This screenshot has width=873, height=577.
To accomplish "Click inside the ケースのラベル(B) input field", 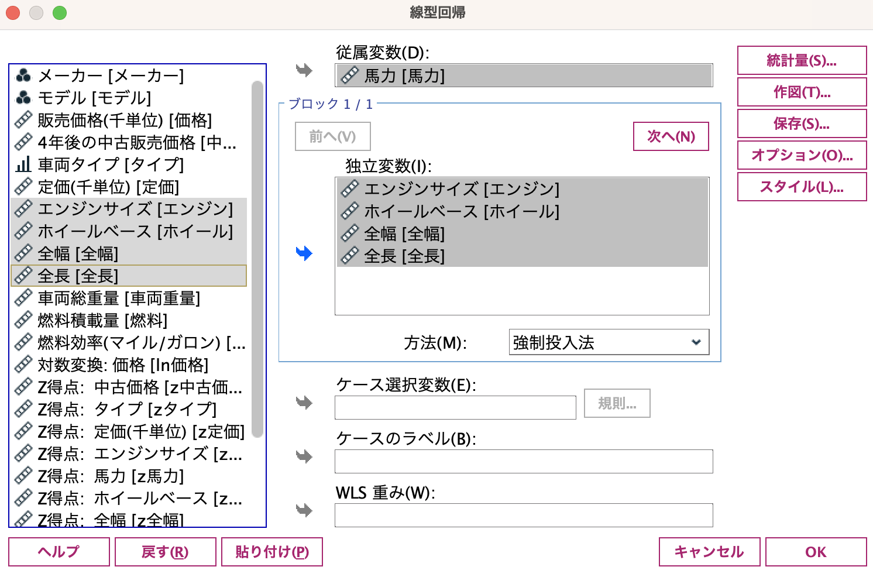I will click(x=523, y=461).
